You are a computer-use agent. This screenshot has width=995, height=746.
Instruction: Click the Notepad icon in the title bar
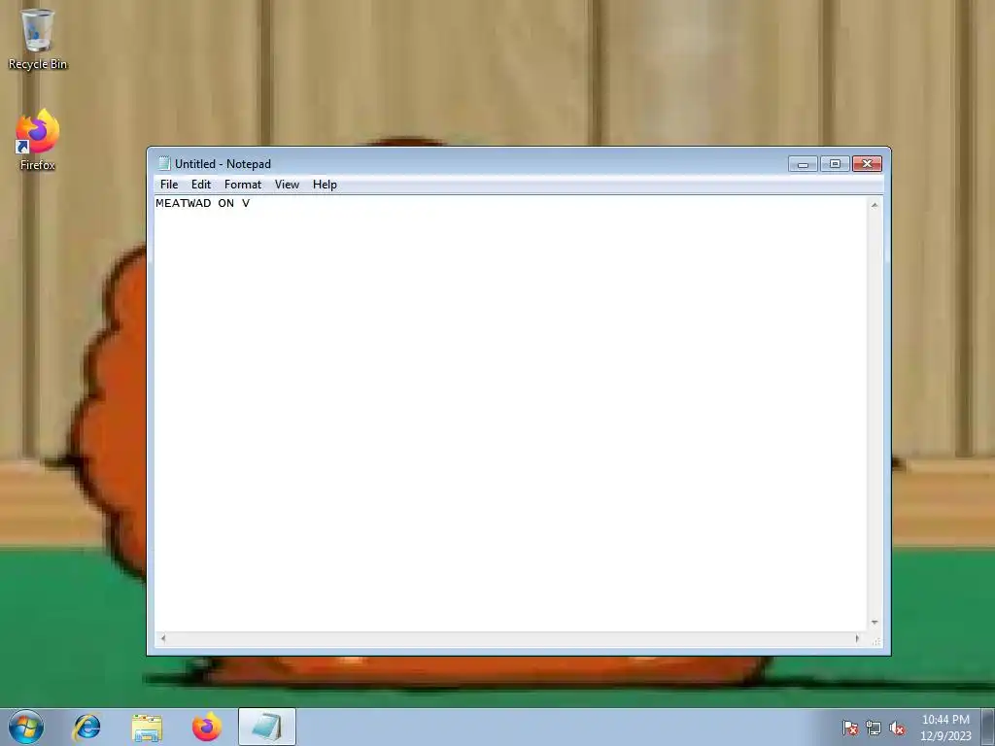coord(164,163)
